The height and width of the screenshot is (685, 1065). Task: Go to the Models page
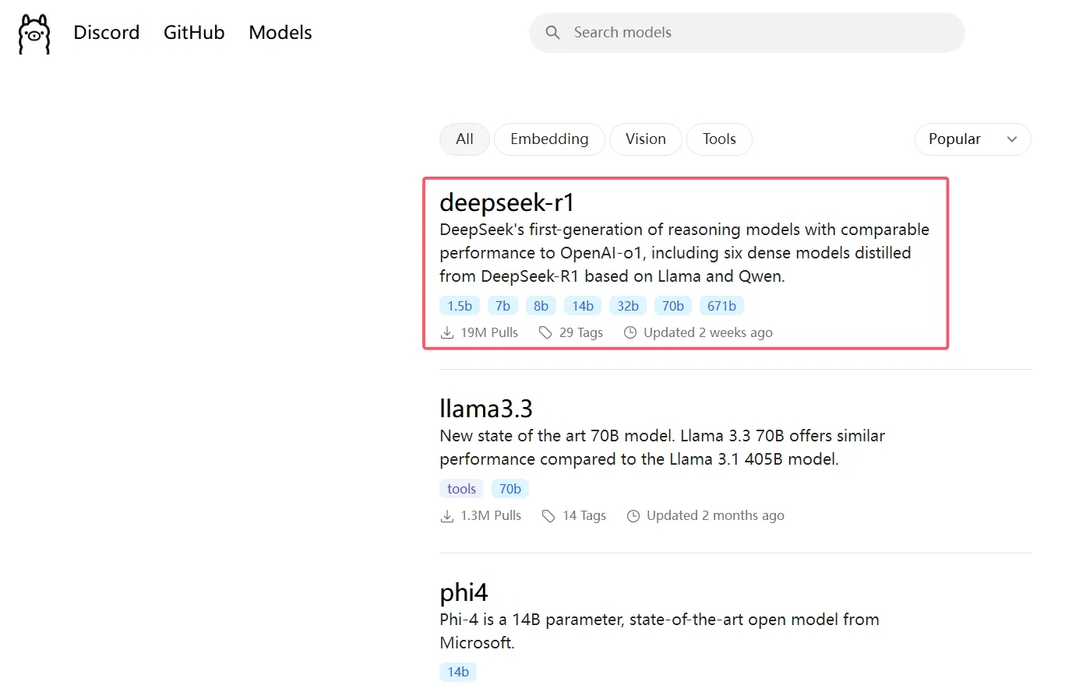pyautogui.click(x=280, y=33)
